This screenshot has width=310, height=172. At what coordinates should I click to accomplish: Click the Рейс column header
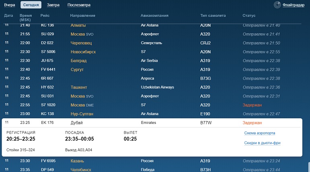point(45,16)
